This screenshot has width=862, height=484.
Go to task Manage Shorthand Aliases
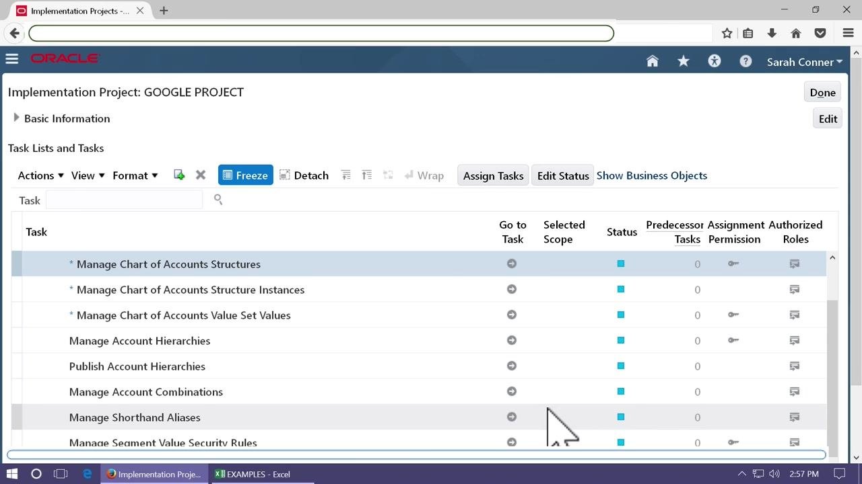click(x=512, y=417)
